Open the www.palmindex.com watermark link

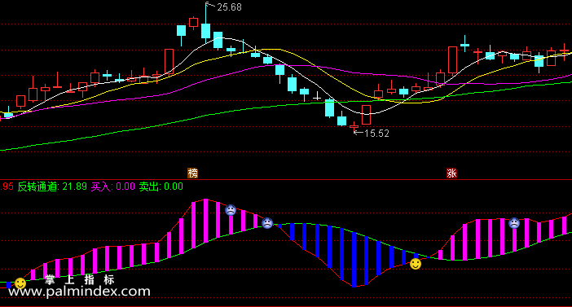(x=79, y=292)
